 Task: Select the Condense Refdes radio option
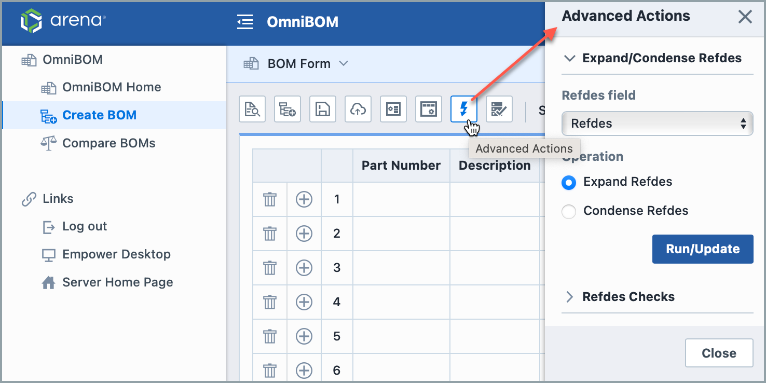click(x=569, y=211)
